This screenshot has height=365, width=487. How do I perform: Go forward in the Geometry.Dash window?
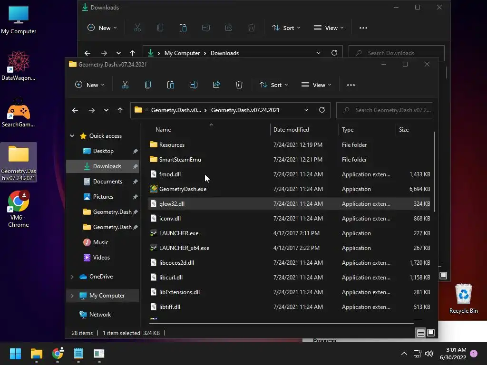coord(92,110)
